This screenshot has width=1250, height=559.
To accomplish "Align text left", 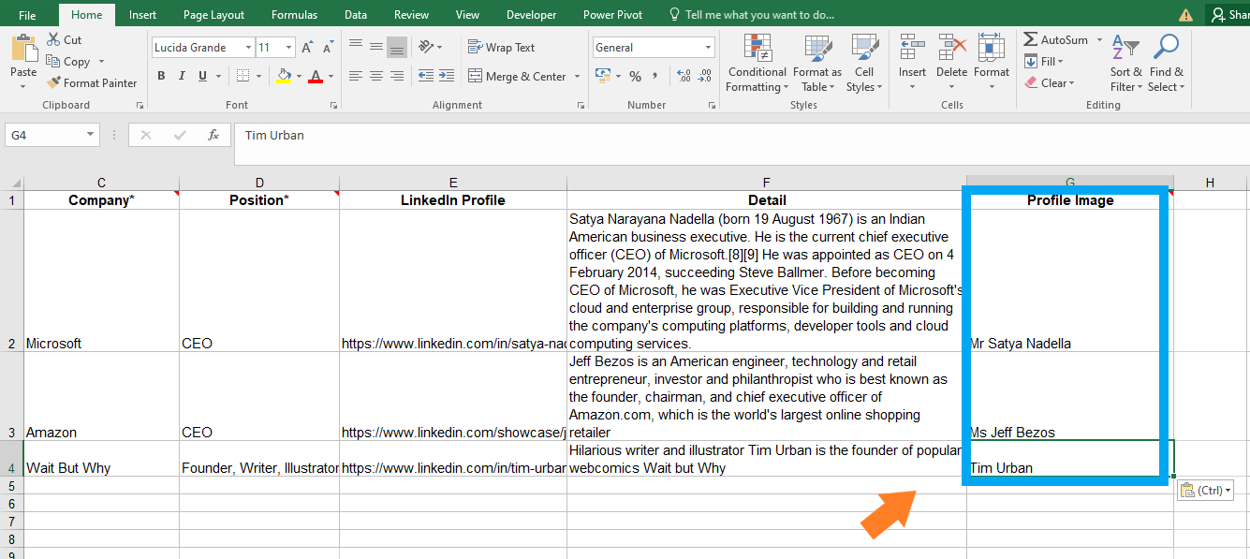I will point(356,76).
